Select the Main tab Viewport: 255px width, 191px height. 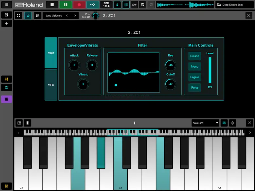click(51, 53)
